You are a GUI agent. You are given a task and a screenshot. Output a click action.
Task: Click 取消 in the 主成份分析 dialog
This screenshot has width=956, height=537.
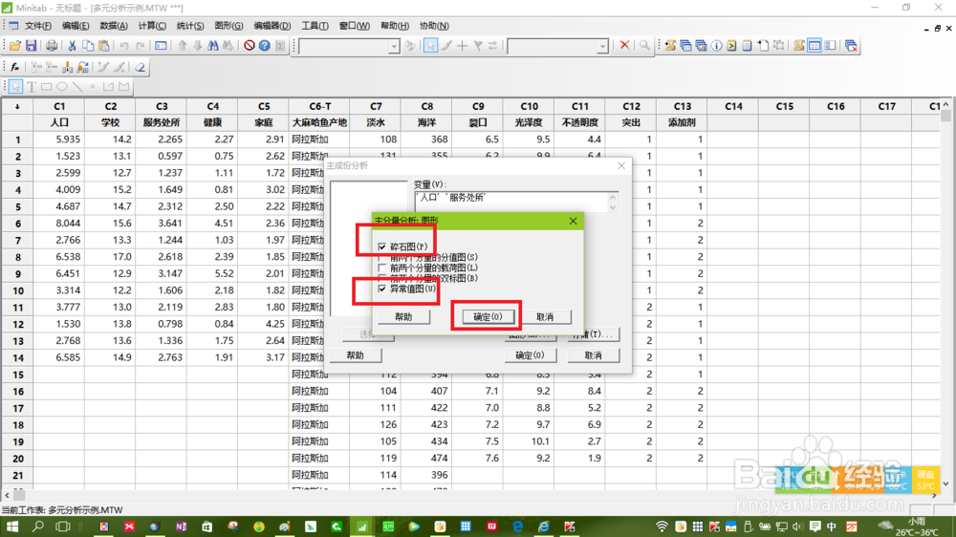coord(594,355)
